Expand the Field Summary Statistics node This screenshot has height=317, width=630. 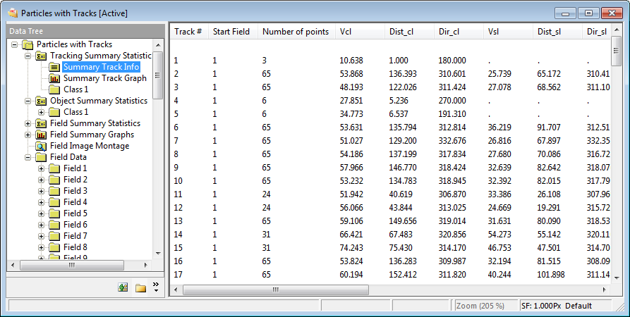(28, 123)
